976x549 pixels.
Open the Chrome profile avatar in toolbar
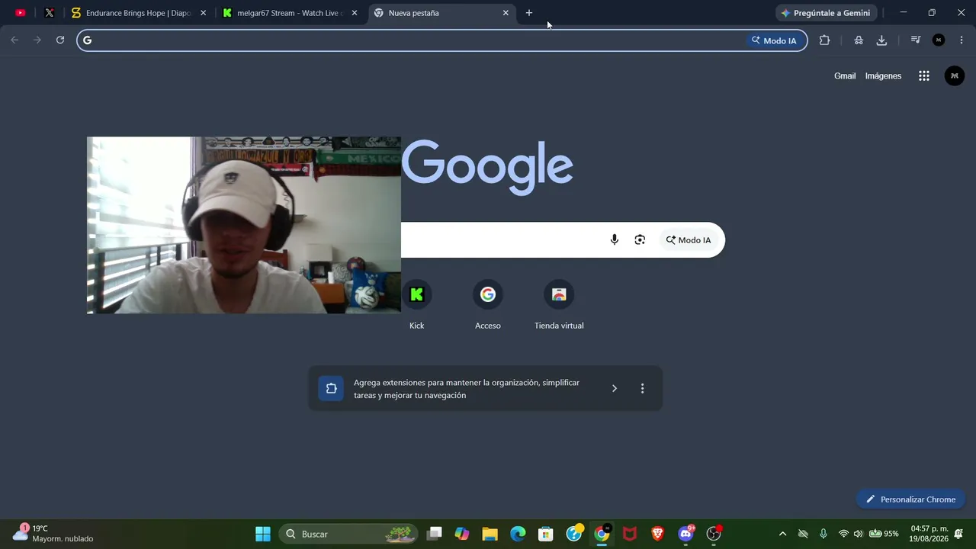939,40
